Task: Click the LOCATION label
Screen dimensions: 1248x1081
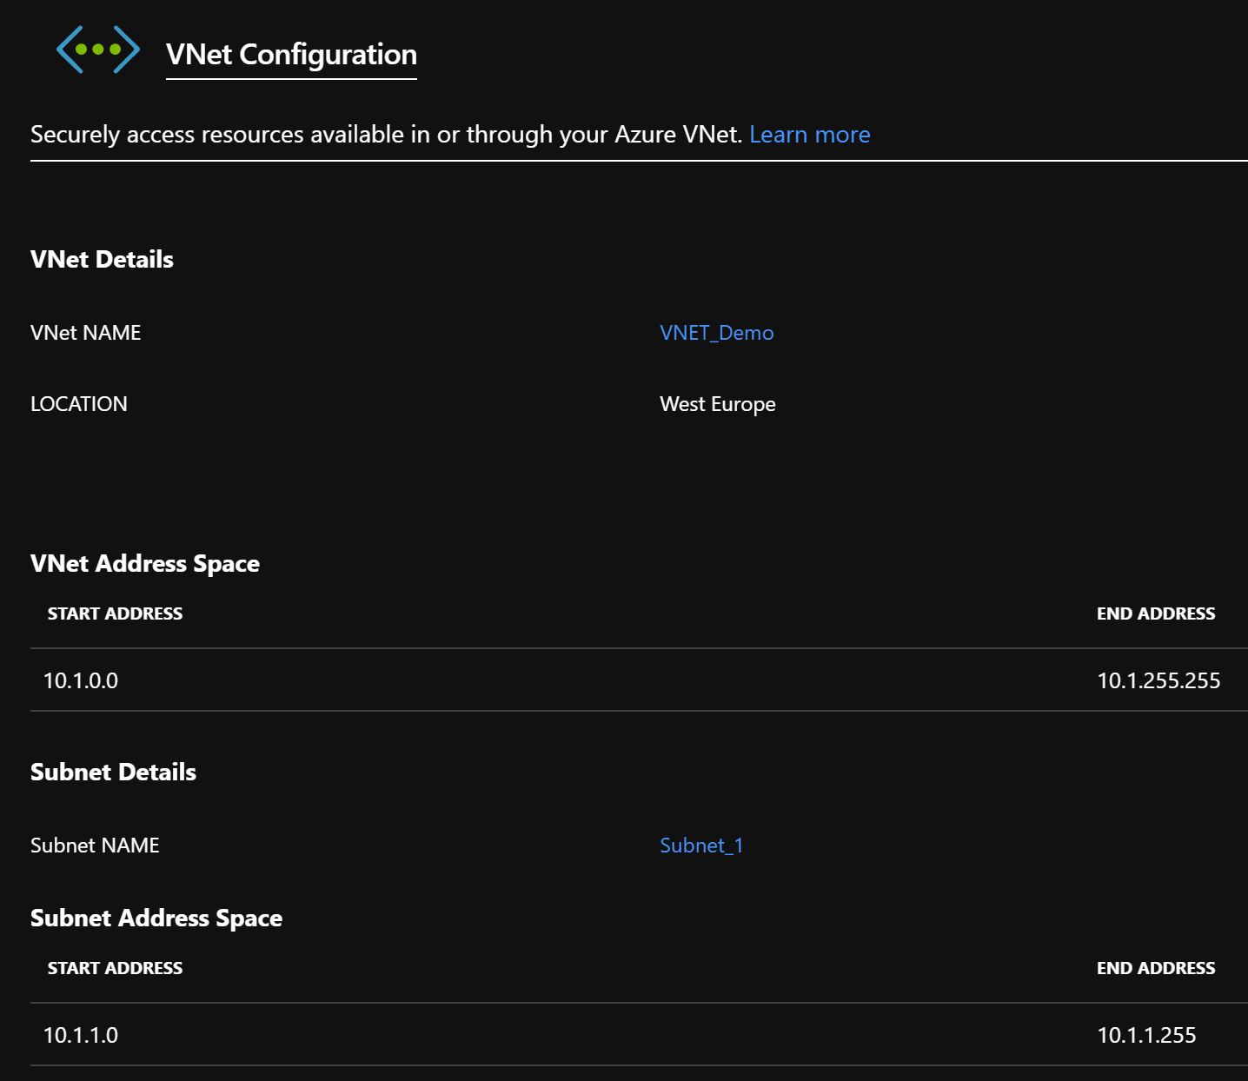Action: point(78,404)
